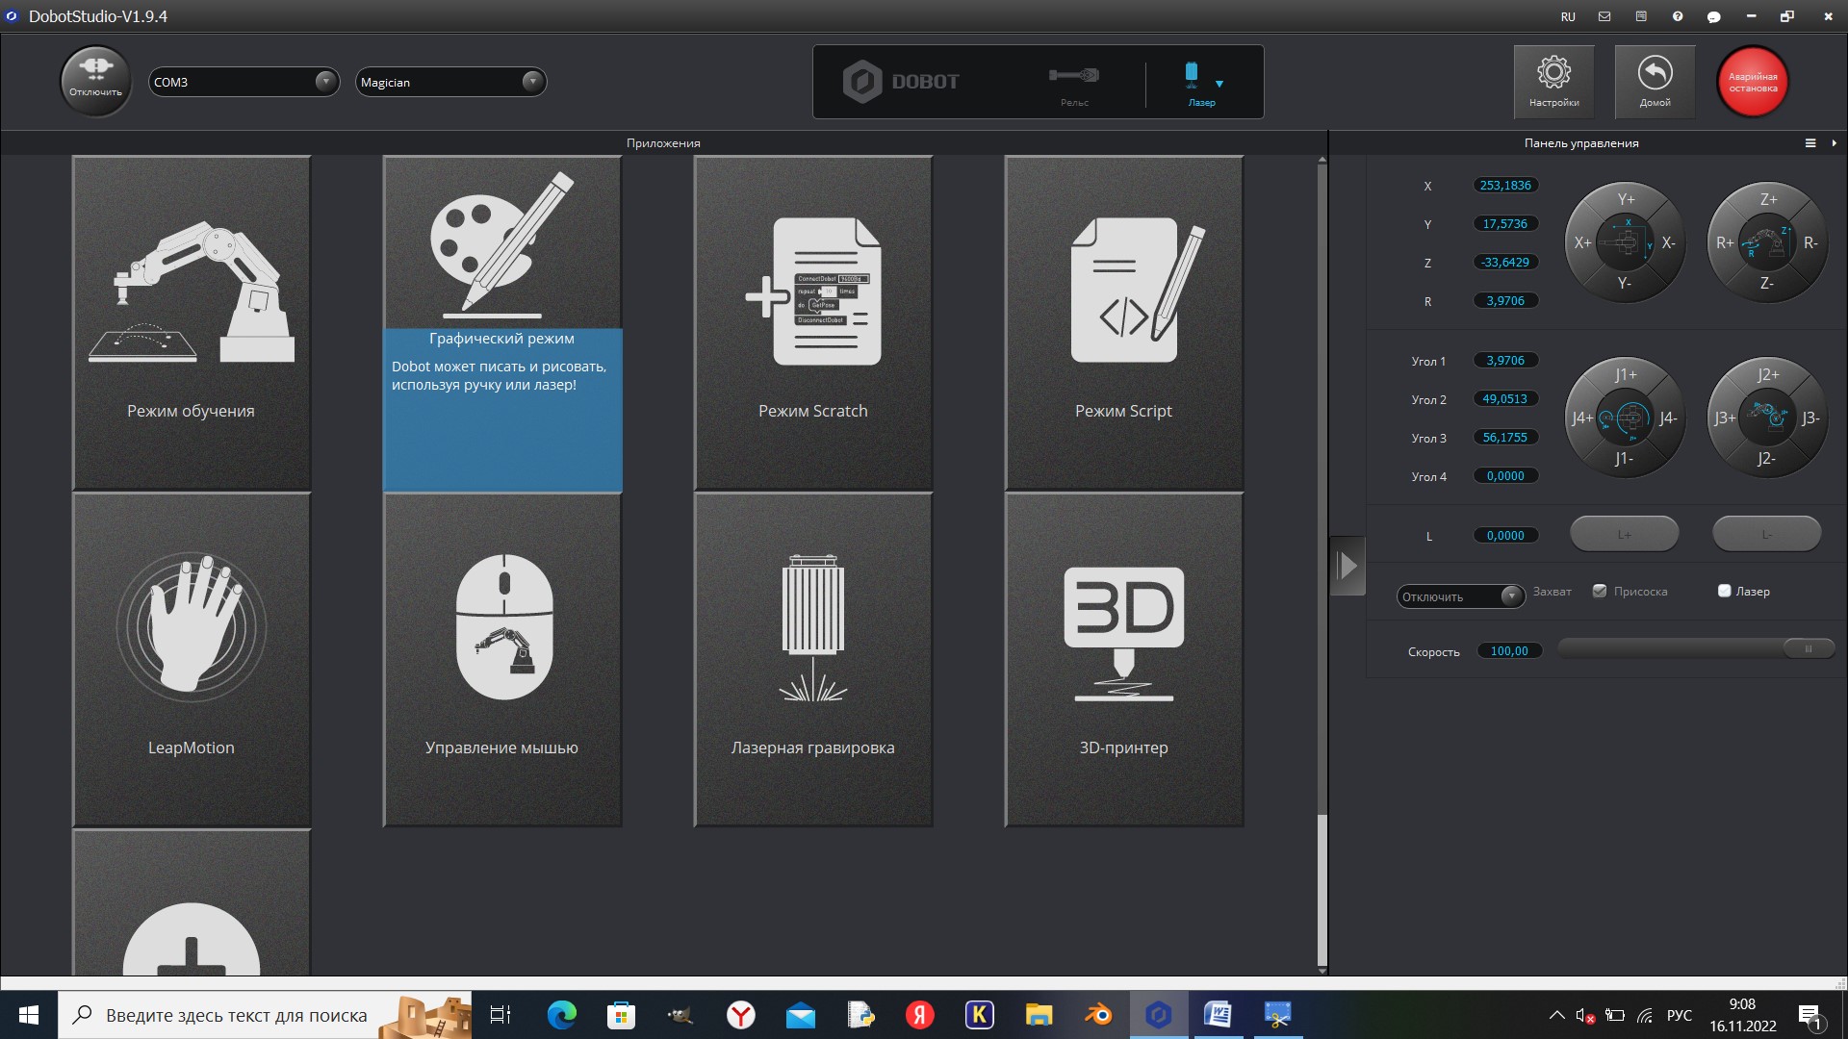
Task: Open the mail feedback icon in title bar
Action: [x=1604, y=16]
